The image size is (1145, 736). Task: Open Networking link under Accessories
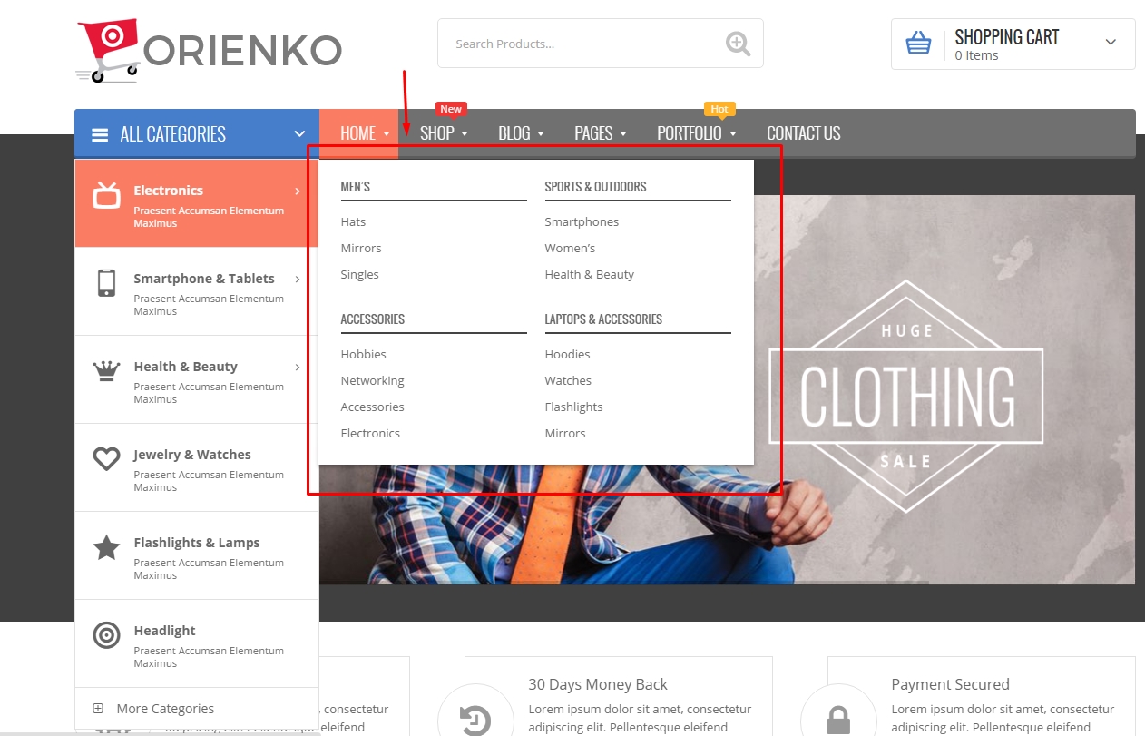pos(372,380)
